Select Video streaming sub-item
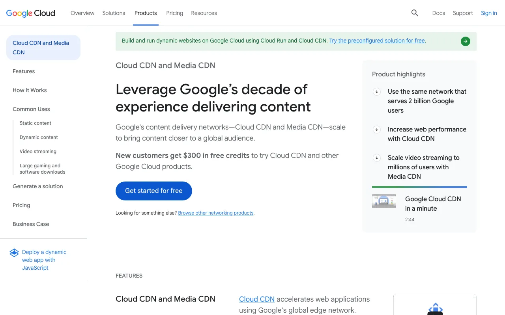The image size is (505, 315). (x=38, y=152)
